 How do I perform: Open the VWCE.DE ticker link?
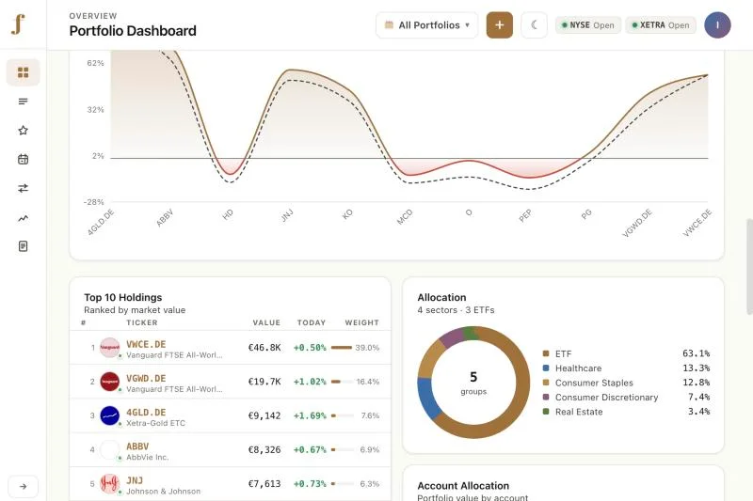click(146, 344)
